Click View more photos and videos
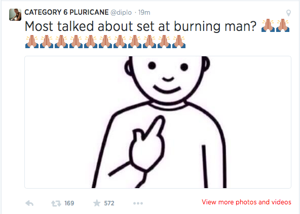This screenshot has width=300, height=214. (246, 202)
